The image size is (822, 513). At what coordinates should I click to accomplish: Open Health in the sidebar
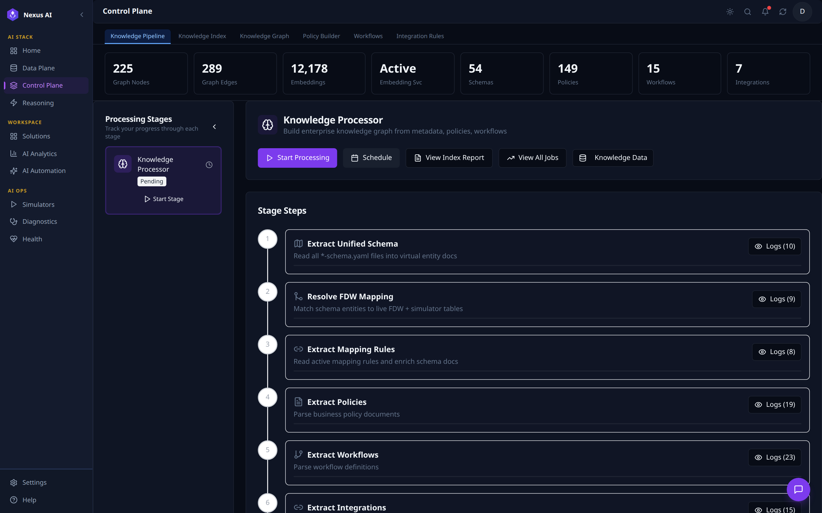pos(46,239)
